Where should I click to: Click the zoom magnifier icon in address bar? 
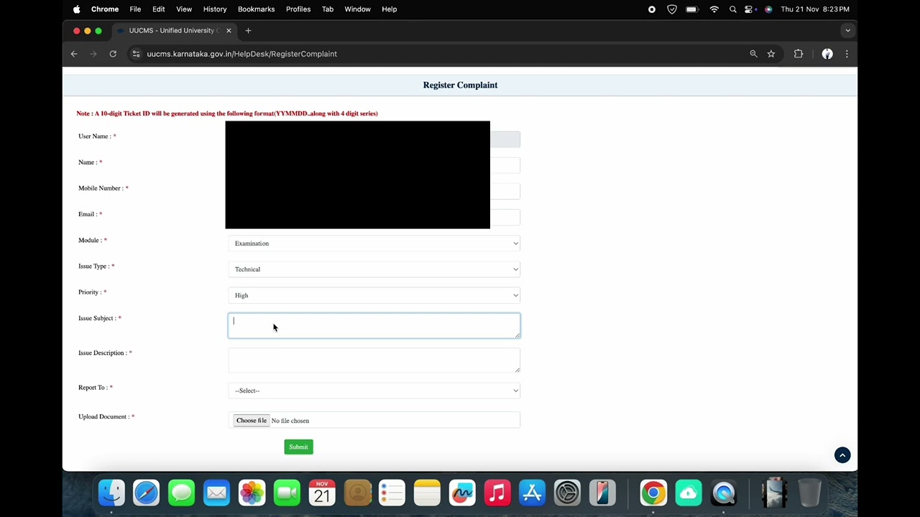coord(753,54)
